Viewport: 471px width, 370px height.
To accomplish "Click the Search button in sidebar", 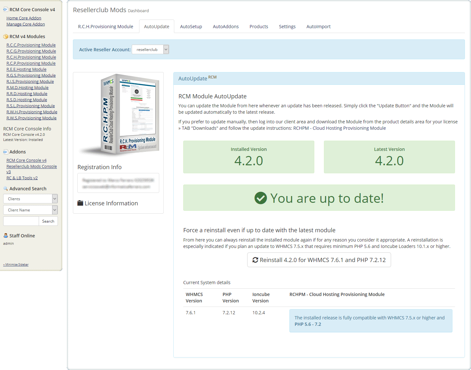I will click(x=48, y=221).
